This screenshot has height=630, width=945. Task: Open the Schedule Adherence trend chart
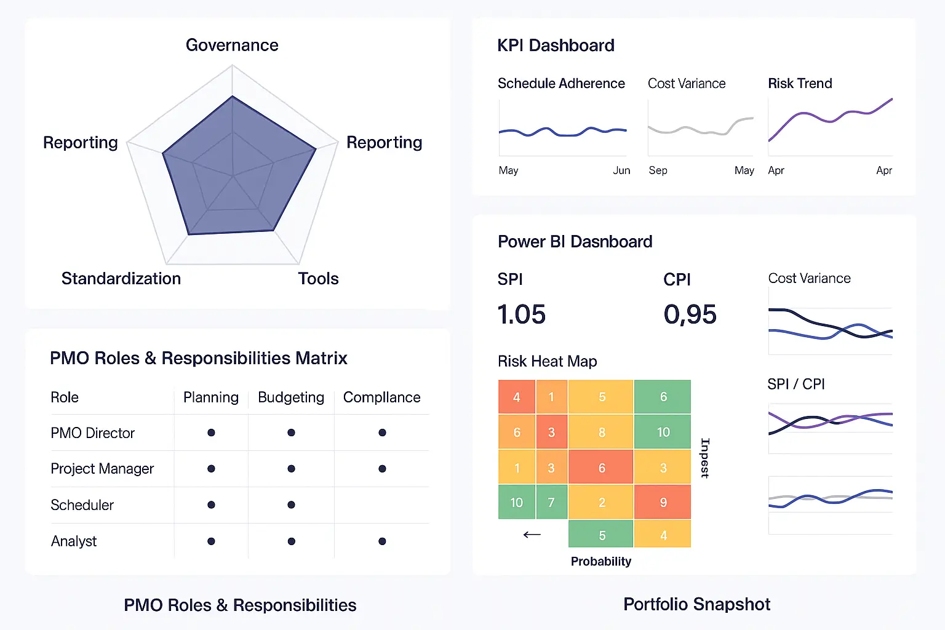click(563, 128)
